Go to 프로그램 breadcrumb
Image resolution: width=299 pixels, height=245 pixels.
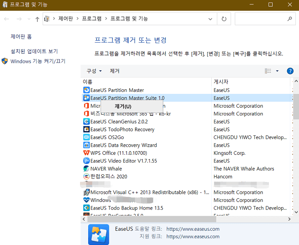pos(92,19)
